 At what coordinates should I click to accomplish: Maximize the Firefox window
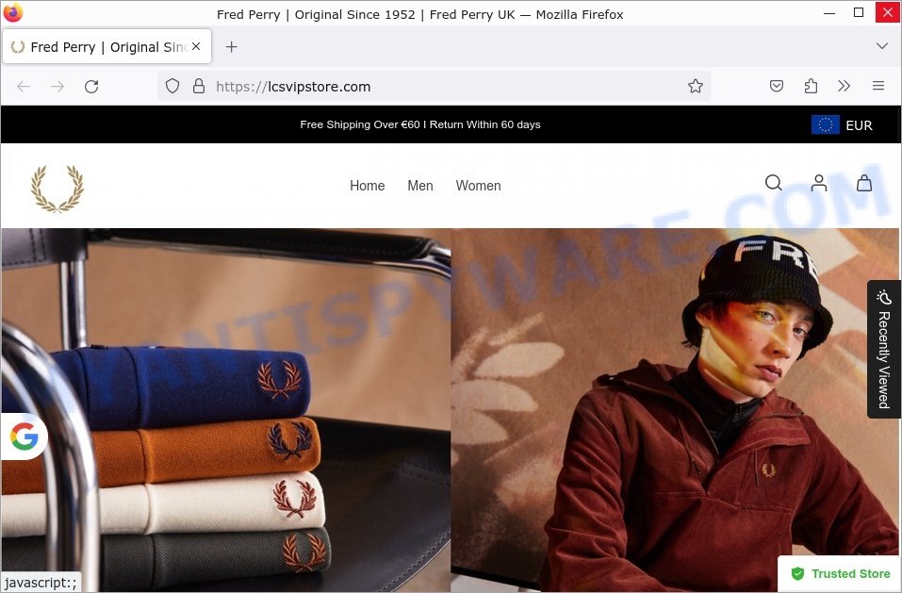tap(859, 12)
